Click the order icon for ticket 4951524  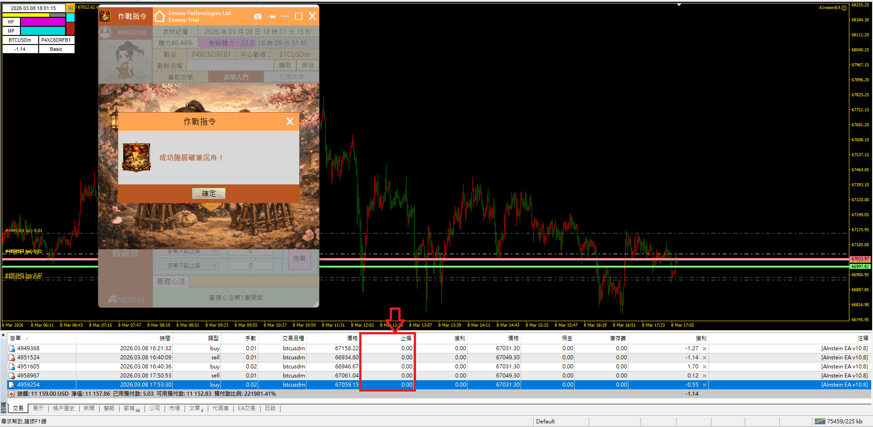click(12, 357)
